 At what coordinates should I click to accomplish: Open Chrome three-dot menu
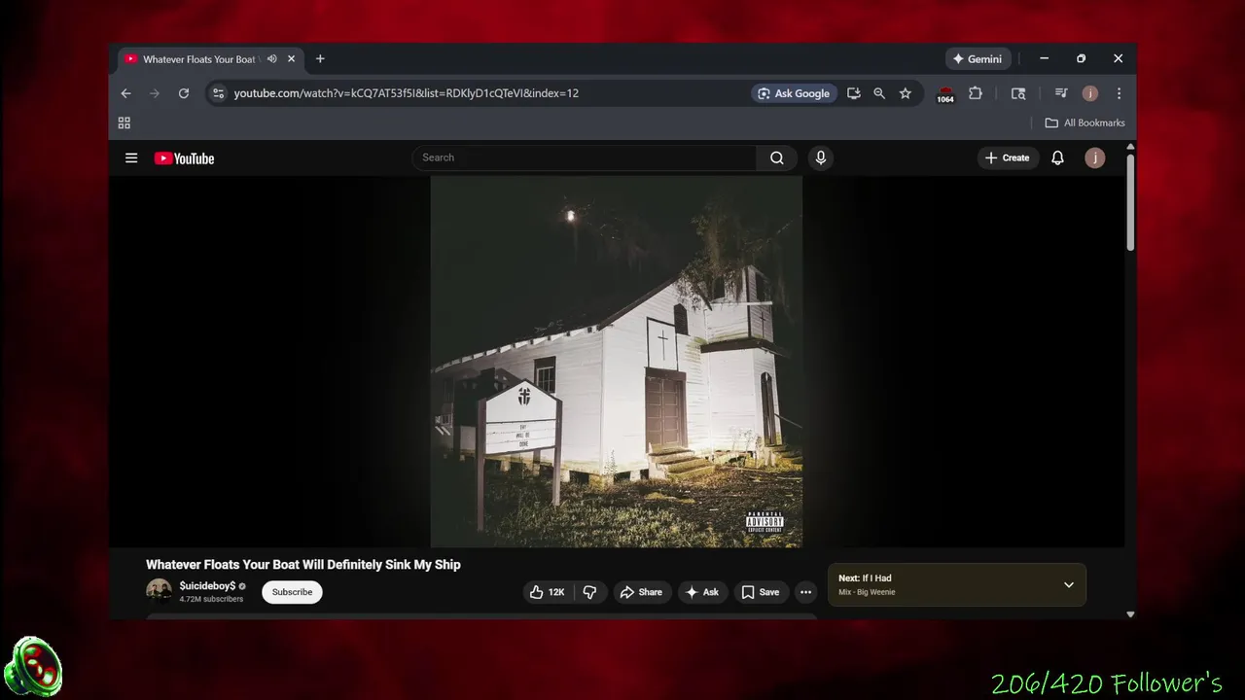point(1119,93)
